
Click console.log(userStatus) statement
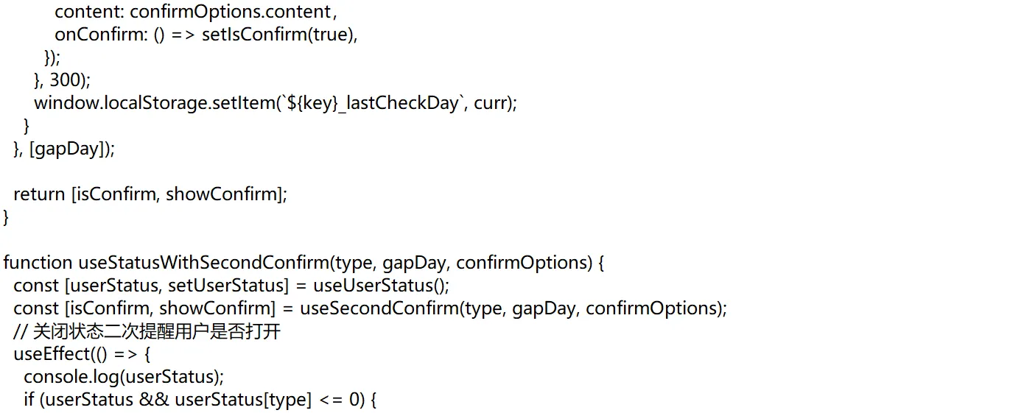123,377
